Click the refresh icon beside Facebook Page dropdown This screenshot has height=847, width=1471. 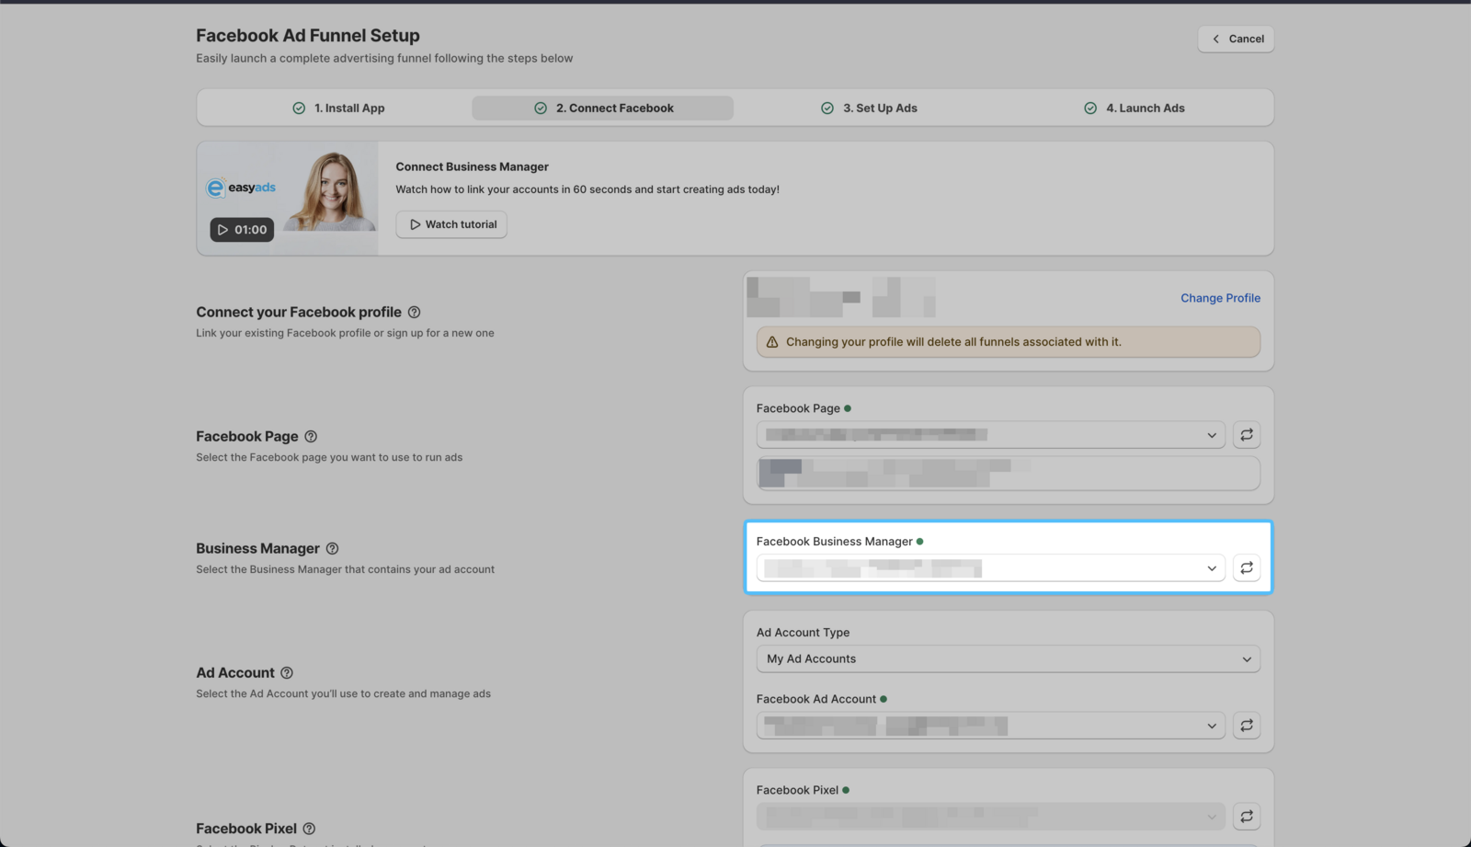pyautogui.click(x=1246, y=435)
